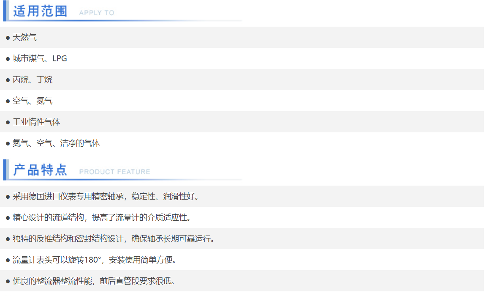The image size is (486, 296).
Task: Click the 城市煤气、LPG list row
Action: [40, 59]
